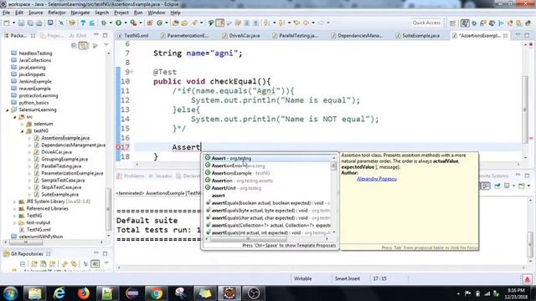Select AssertJUnit proposal in list
This screenshot has width=536, height=301.
268,188
